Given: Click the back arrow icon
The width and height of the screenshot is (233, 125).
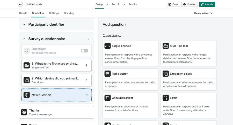Looking at the screenshot, I should (20, 4).
